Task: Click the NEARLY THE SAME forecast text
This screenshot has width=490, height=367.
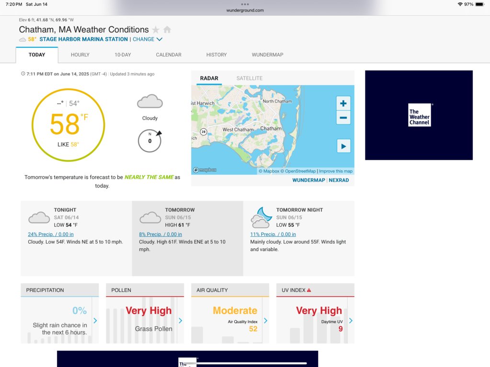Action: [149, 177]
